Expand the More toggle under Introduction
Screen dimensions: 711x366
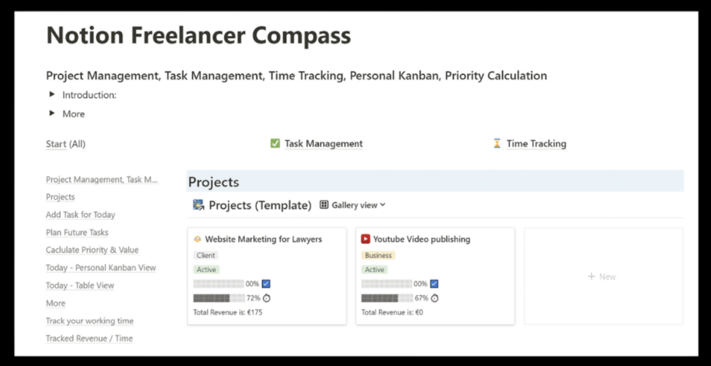(52, 113)
